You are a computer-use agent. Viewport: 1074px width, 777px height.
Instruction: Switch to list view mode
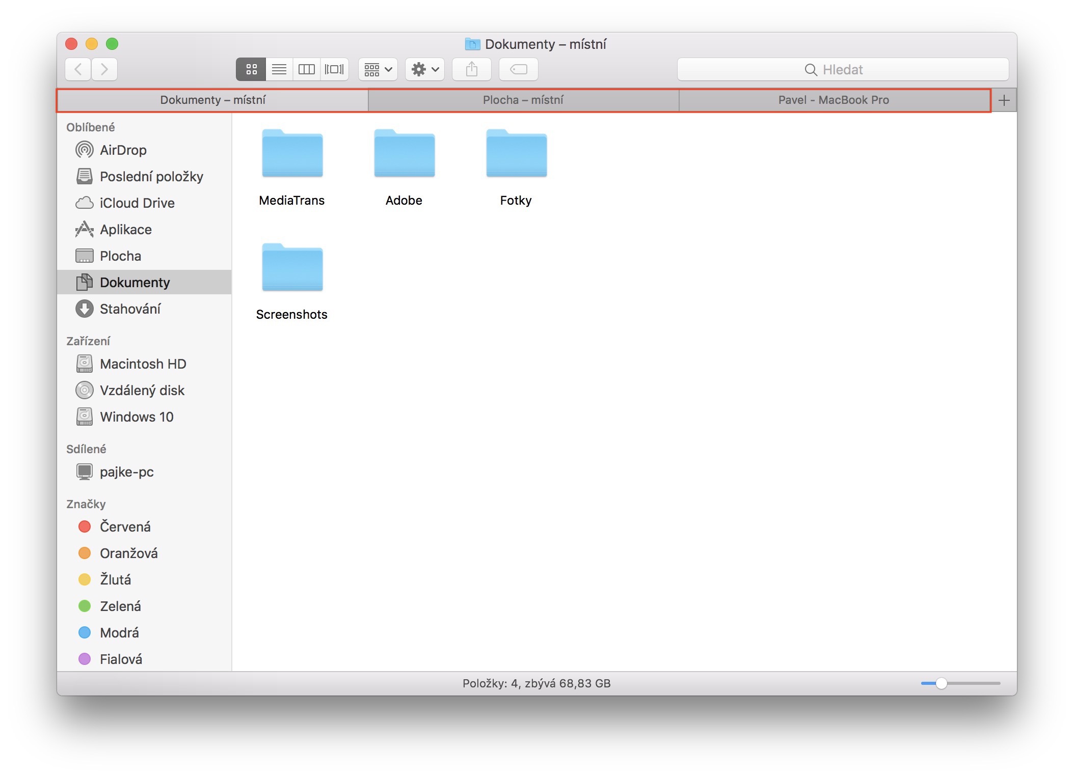coord(279,69)
